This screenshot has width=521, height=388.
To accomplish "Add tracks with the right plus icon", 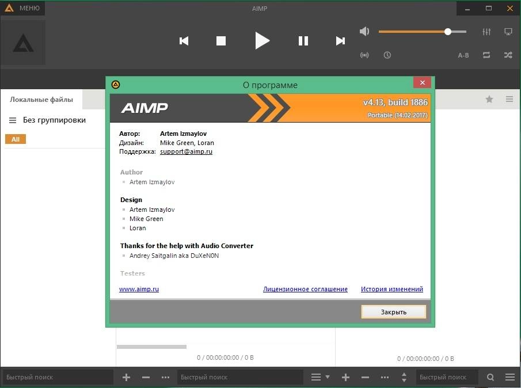I will click(345, 377).
